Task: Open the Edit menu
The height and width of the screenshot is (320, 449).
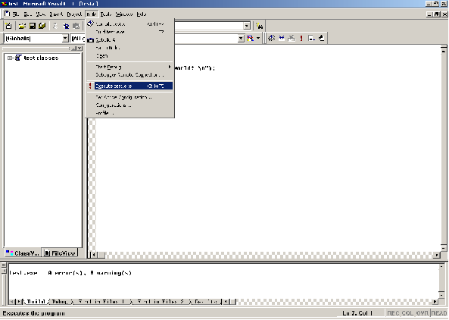Action: click(27, 14)
